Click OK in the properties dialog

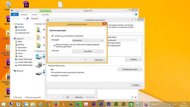click(68, 97)
